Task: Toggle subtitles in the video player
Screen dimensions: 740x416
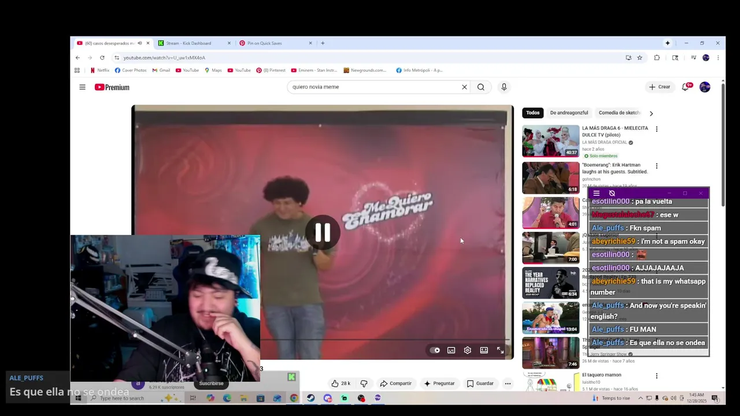Action: pyautogui.click(x=451, y=350)
